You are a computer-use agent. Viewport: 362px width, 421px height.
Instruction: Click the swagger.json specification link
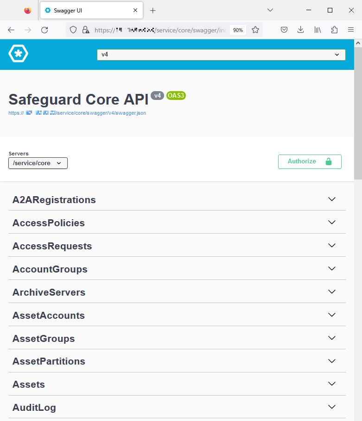tap(77, 113)
